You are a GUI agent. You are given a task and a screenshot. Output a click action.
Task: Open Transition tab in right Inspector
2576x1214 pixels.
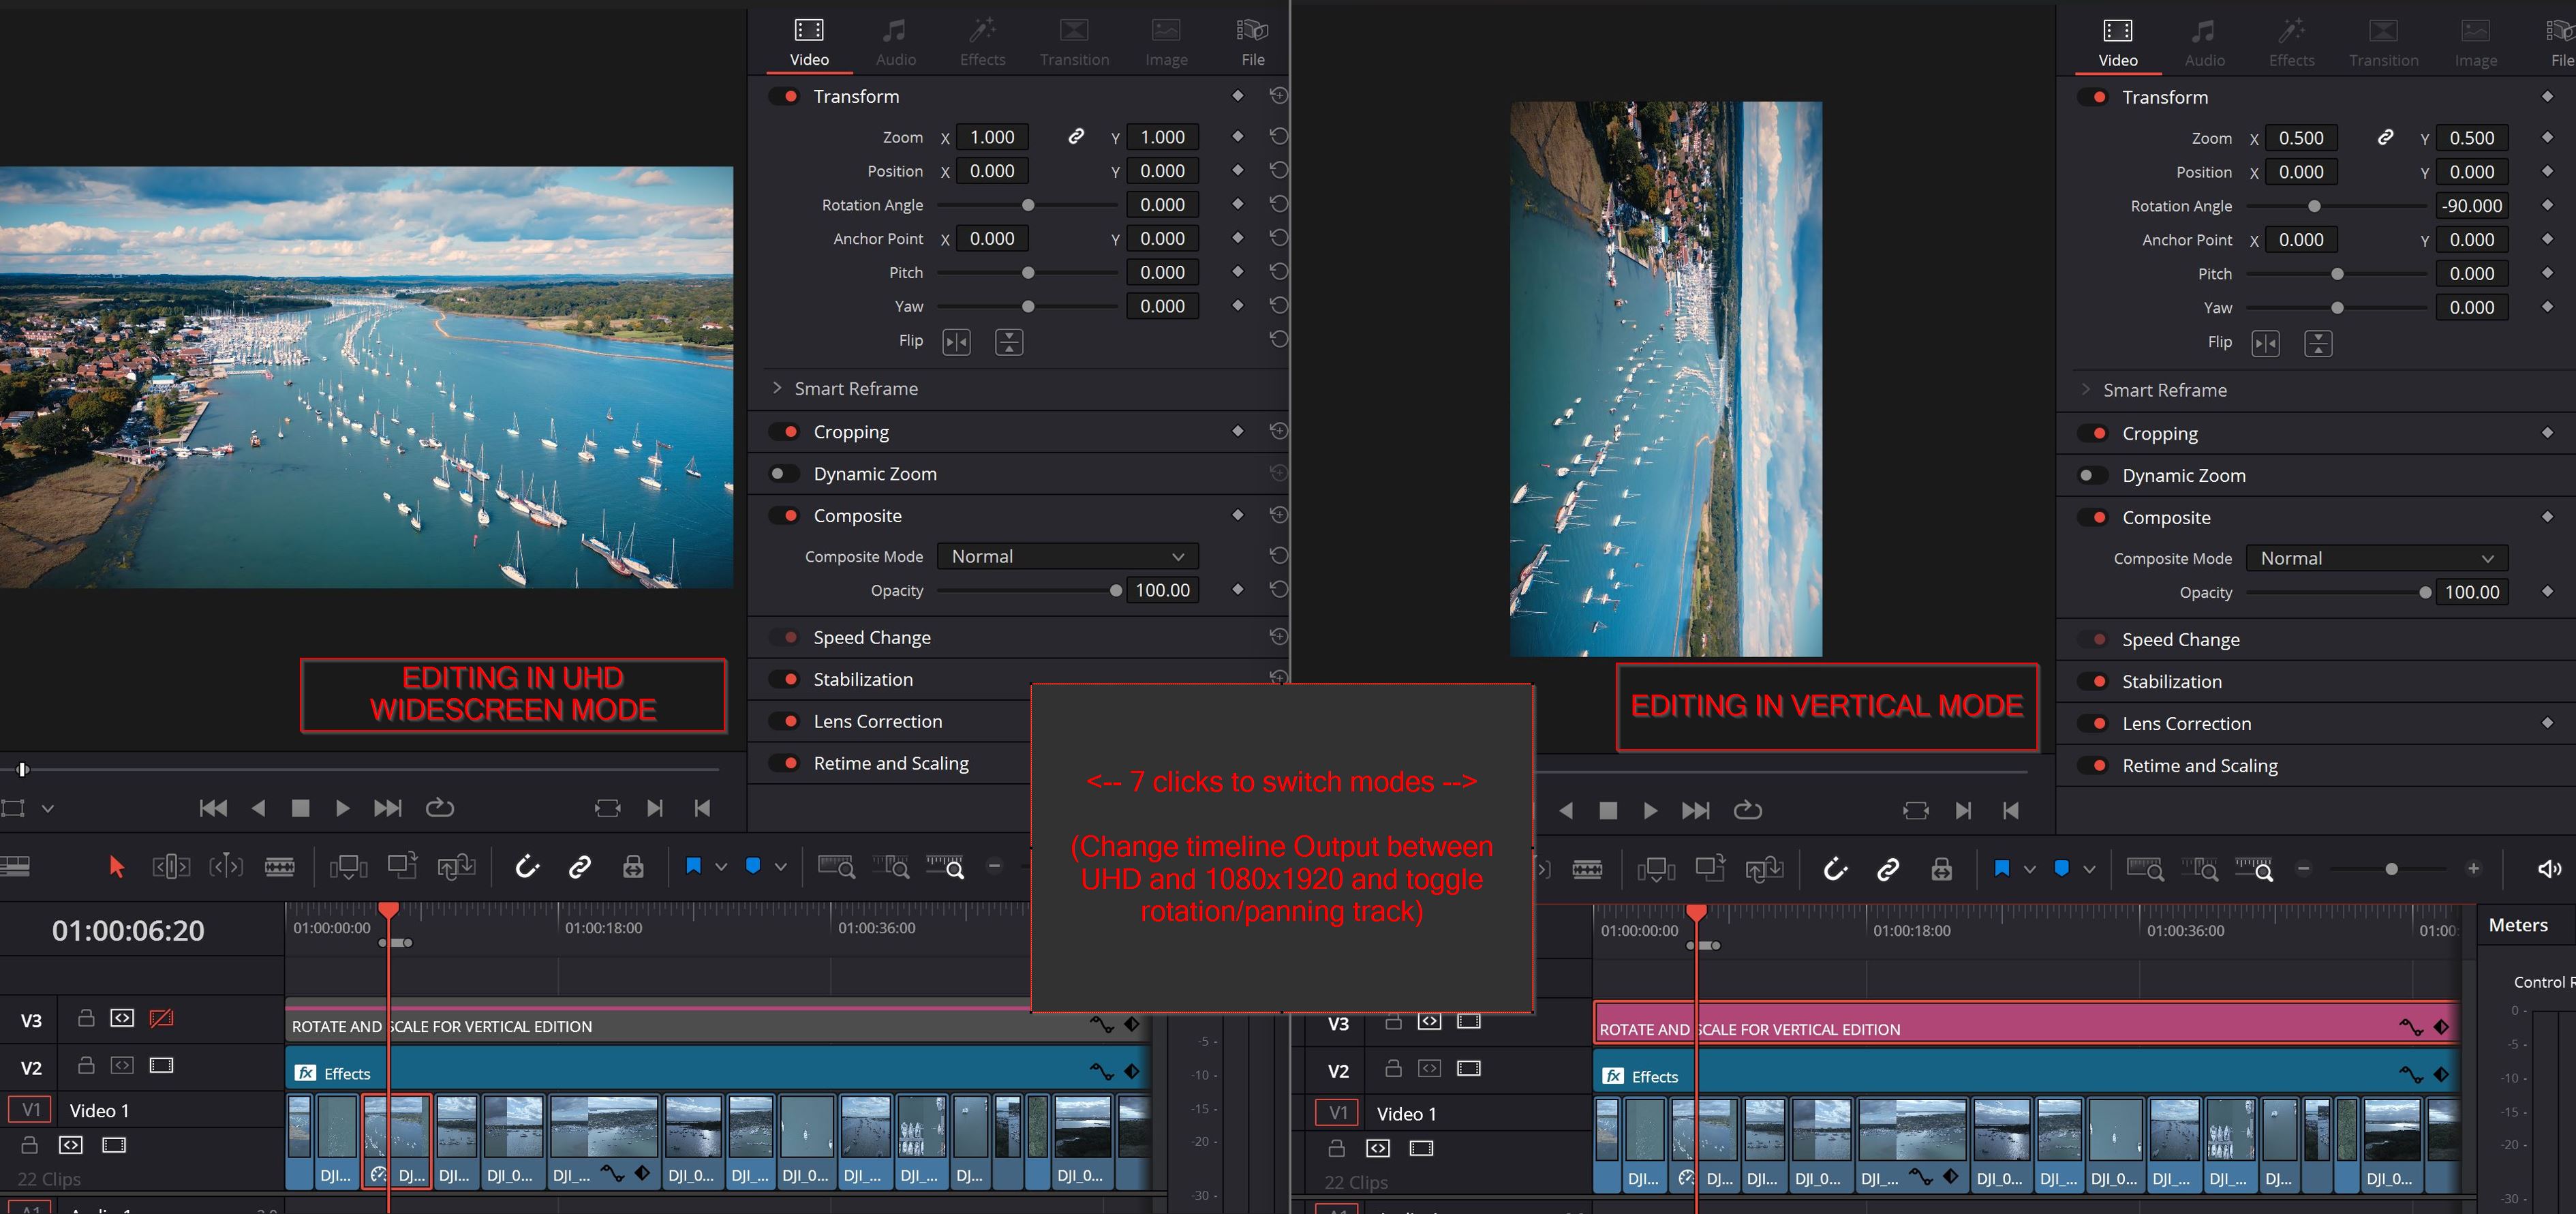click(x=2384, y=44)
